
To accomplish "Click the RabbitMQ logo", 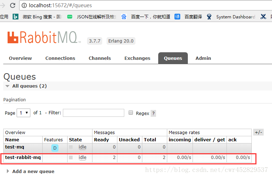I will (44, 37).
